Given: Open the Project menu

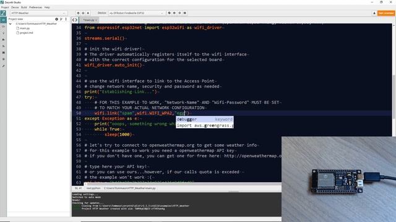Looking at the screenshot, I should coord(5,7).
